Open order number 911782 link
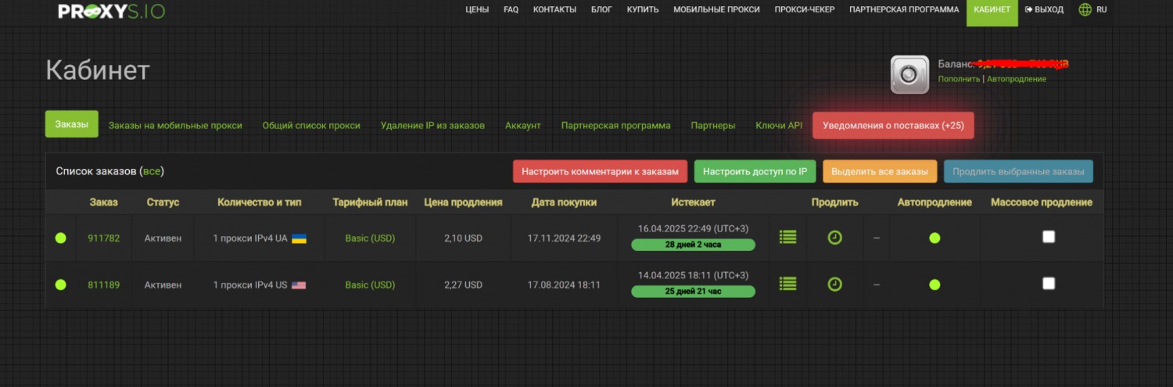1173x387 pixels. (103, 238)
